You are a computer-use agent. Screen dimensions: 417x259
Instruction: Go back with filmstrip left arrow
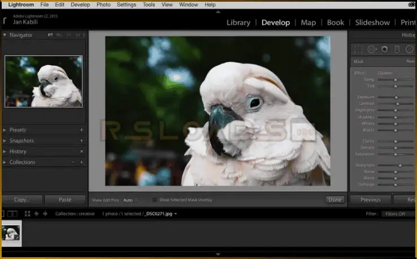point(36,214)
